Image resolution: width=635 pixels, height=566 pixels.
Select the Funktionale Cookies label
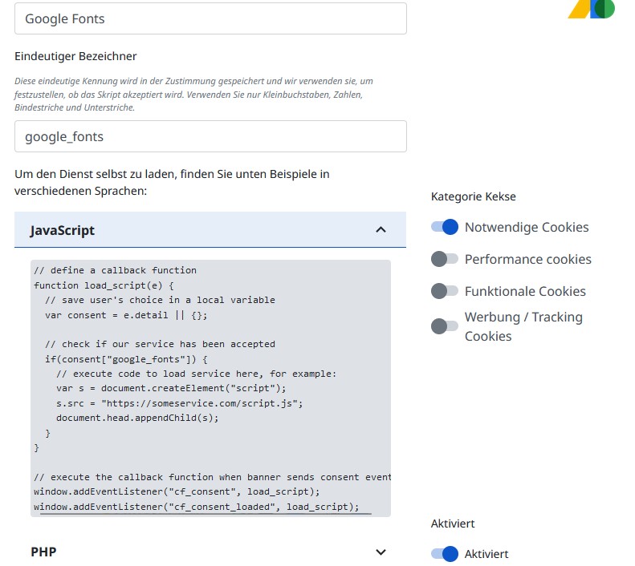pyautogui.click(x=525, y=291)
